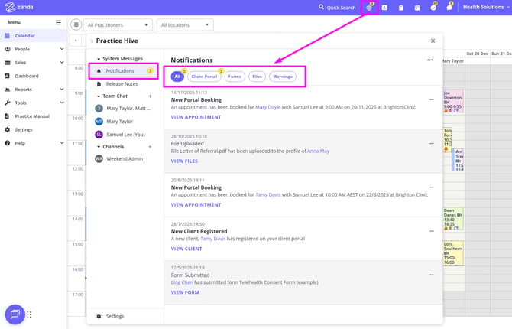The image size is (512, 329).
Task: Add a new channel with plus icon
Action: pos(150,146)
